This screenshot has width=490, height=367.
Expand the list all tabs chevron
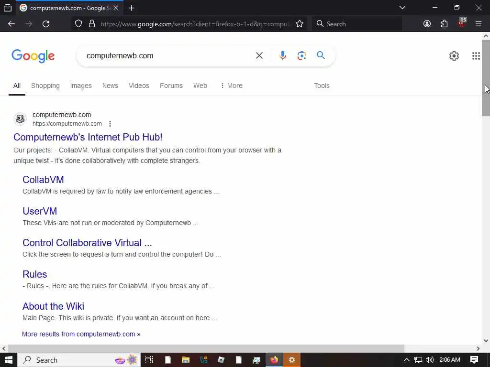402,8
